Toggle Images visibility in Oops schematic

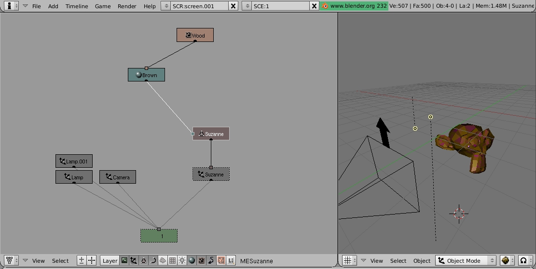pyautogui.click(x=221, y=260)
